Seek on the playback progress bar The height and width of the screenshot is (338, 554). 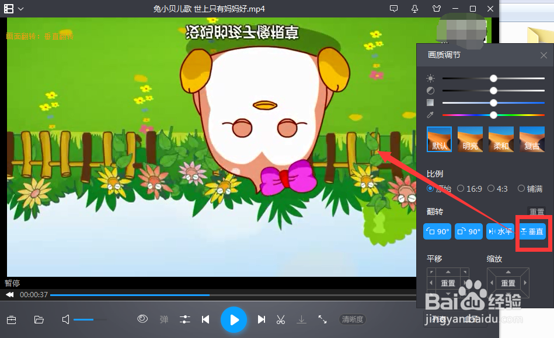(233, 295)
